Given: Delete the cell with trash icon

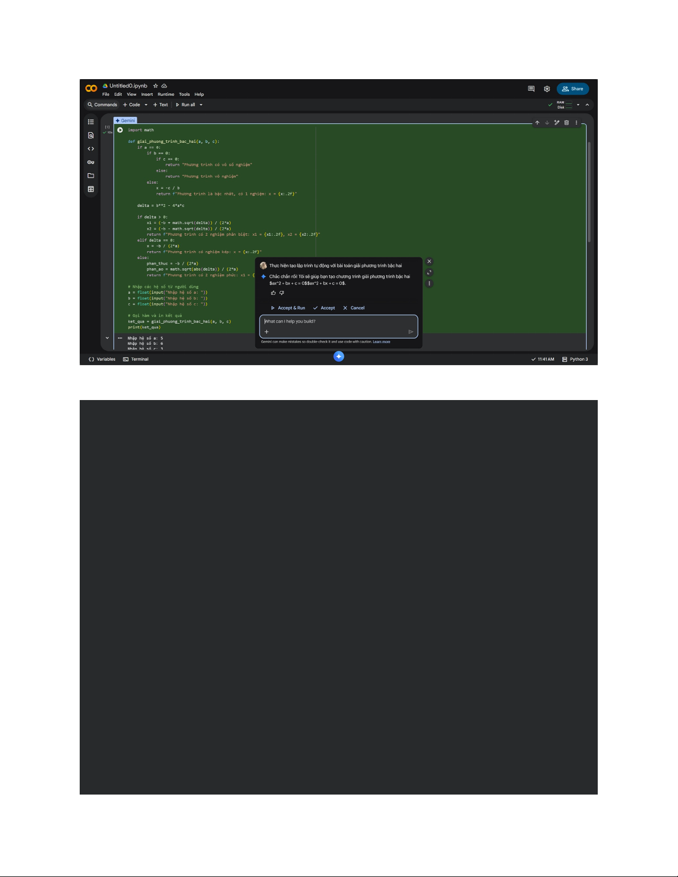Looking at the screenshot, I should [566, 123].
